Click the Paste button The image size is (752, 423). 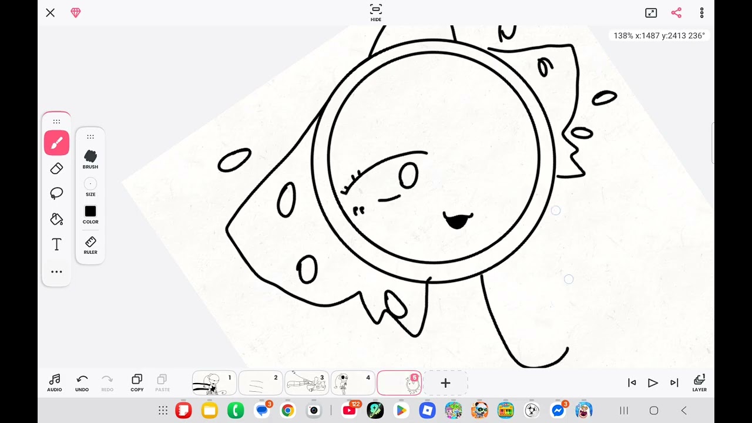click(x=162, y=383)
